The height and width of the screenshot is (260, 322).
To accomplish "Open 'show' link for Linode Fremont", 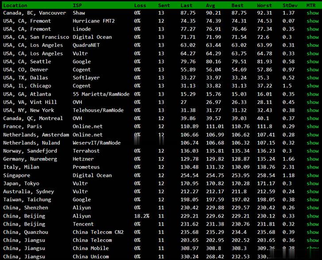I will (x=313, y=29).
